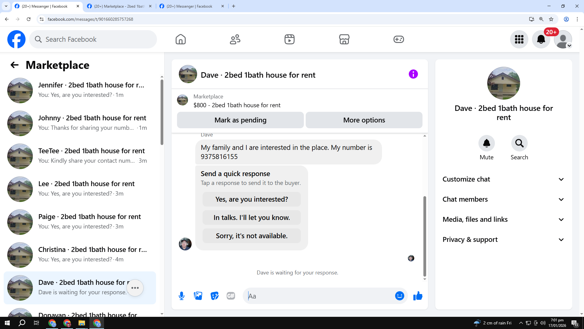Screen dimensions: 584x329
Task: Mute this Dave conversation
Action: (486, 143)
